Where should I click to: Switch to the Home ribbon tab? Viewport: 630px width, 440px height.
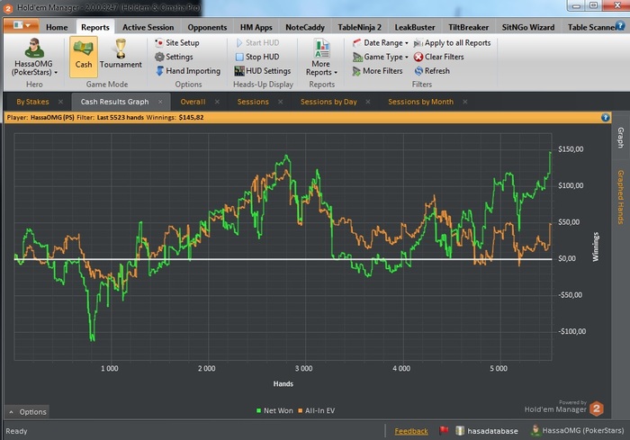pos(57,27)
